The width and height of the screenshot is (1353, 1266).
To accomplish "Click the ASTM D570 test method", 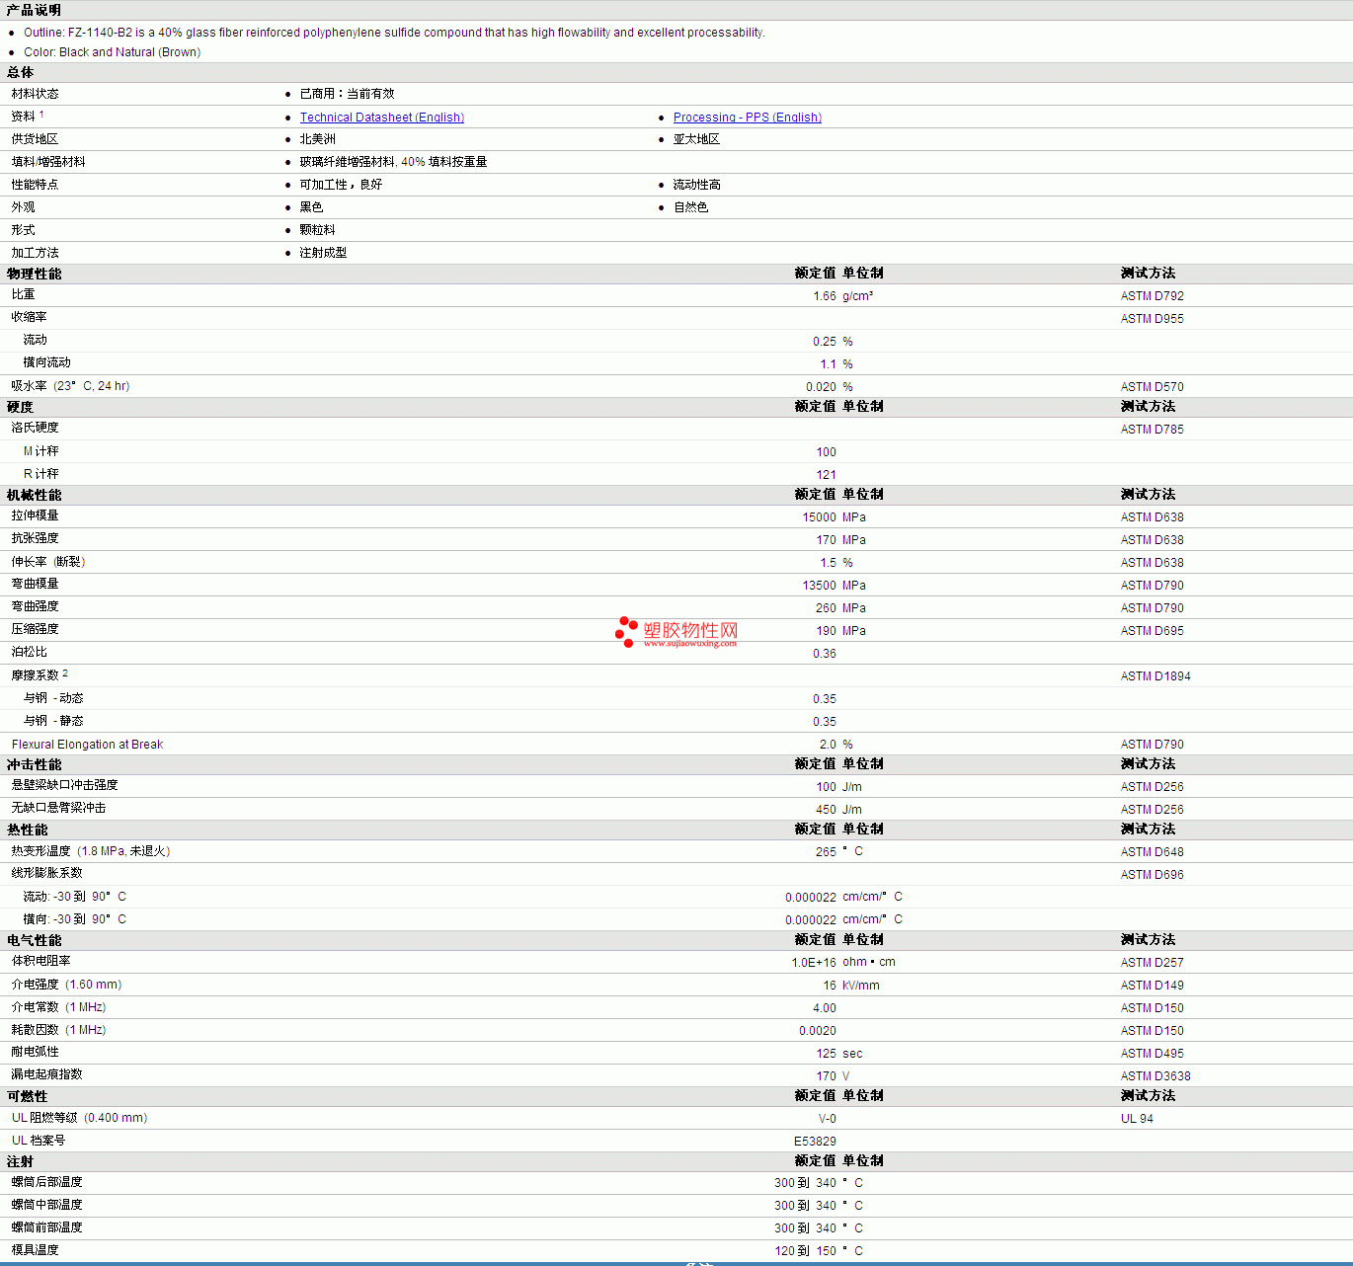I will 1152,387.
